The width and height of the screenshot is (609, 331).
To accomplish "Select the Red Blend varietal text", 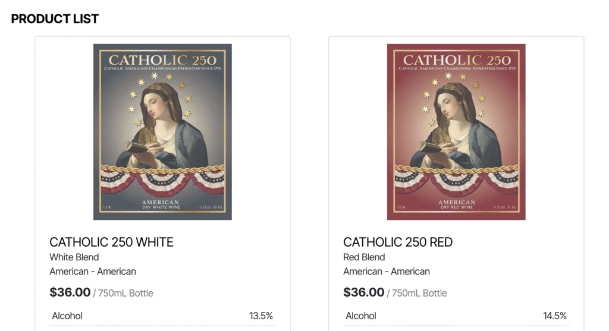I will click(364, 257).
